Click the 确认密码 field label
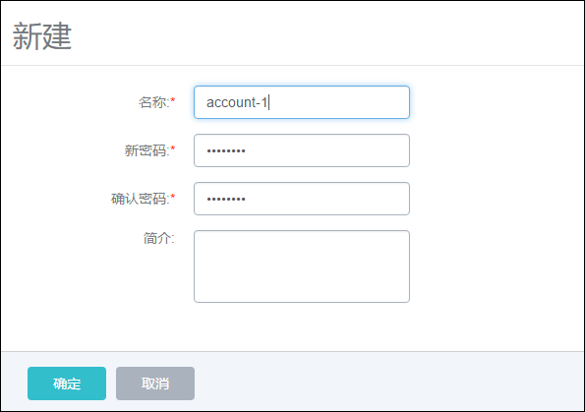The width and height of the screenshot is (585, 412). click(x=141, y=199)
